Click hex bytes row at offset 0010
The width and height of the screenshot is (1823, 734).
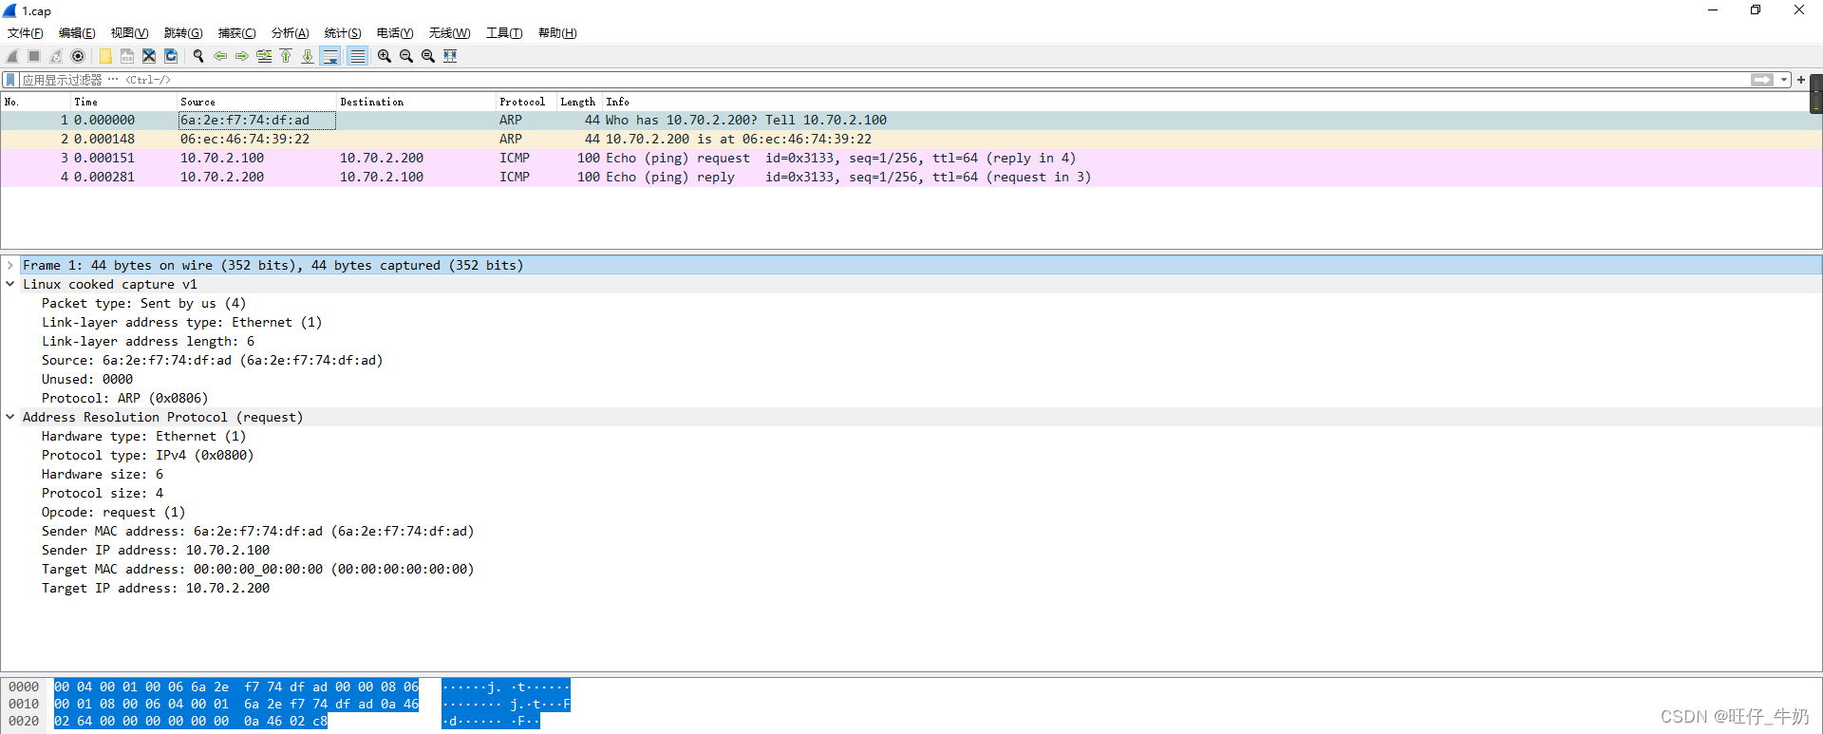point(236,705)
